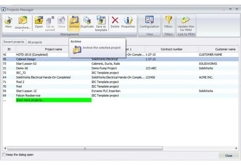The image size is (241, 165).
Task: Expand the Unarchive dropdown arrow
Action: 23,31
